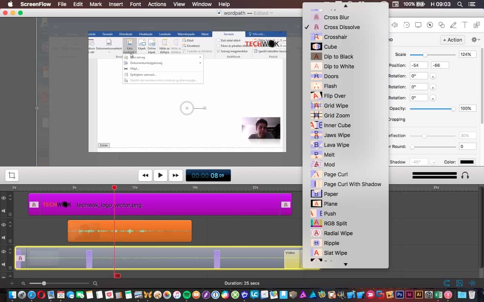Expand the audio track height stepper

point(10,225)
